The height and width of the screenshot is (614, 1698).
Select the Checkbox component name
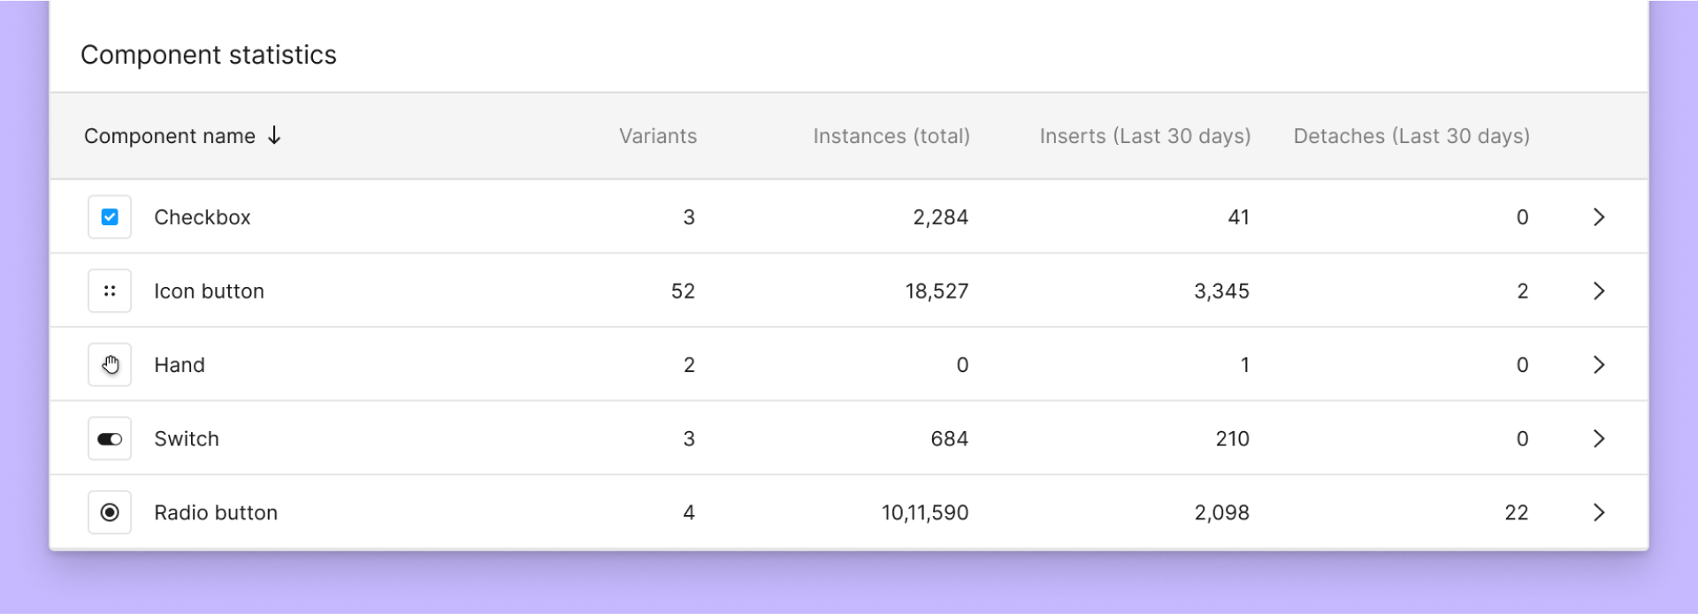202,217
